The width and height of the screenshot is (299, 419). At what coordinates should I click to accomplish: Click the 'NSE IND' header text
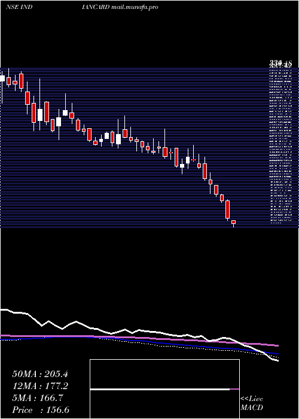pos(19,7)
